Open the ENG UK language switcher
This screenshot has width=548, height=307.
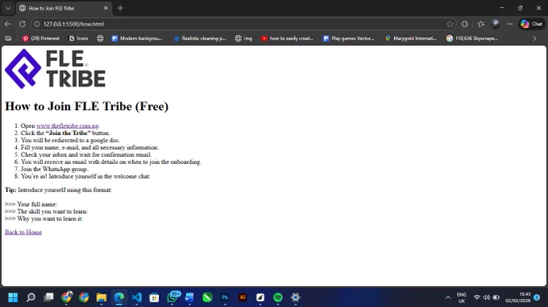tap(461, 297)
